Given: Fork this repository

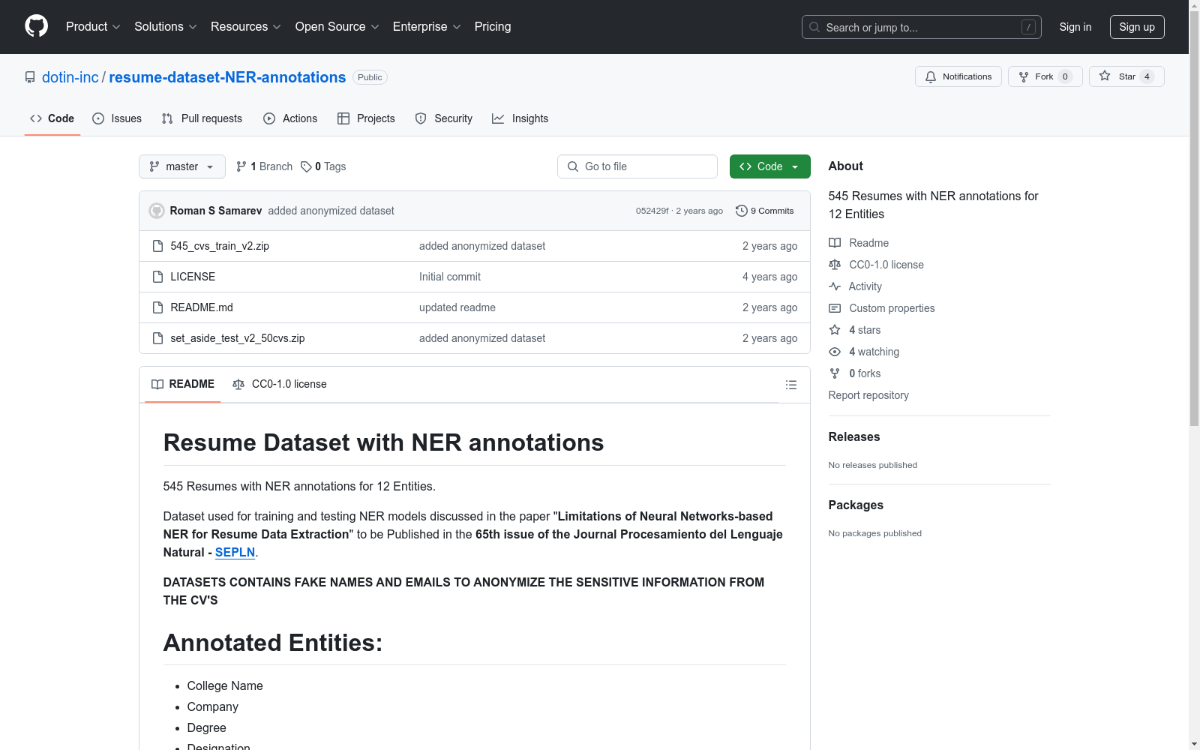Looking at the screenshot, I should pos(1045,76).
